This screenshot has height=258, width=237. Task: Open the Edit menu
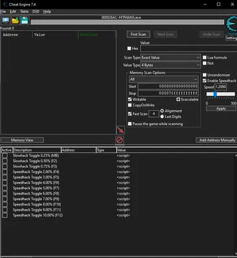pos(13,12)
